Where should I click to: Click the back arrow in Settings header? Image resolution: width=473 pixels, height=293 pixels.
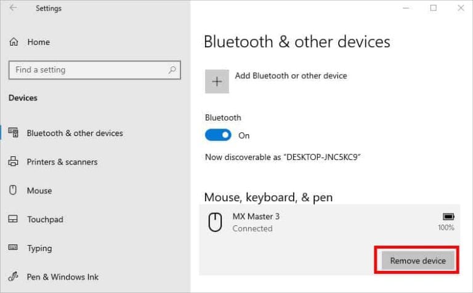pos(13,9)
